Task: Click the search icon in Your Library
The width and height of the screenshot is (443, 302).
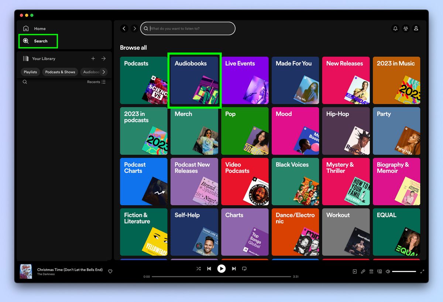Action: (x=25, y=82)
